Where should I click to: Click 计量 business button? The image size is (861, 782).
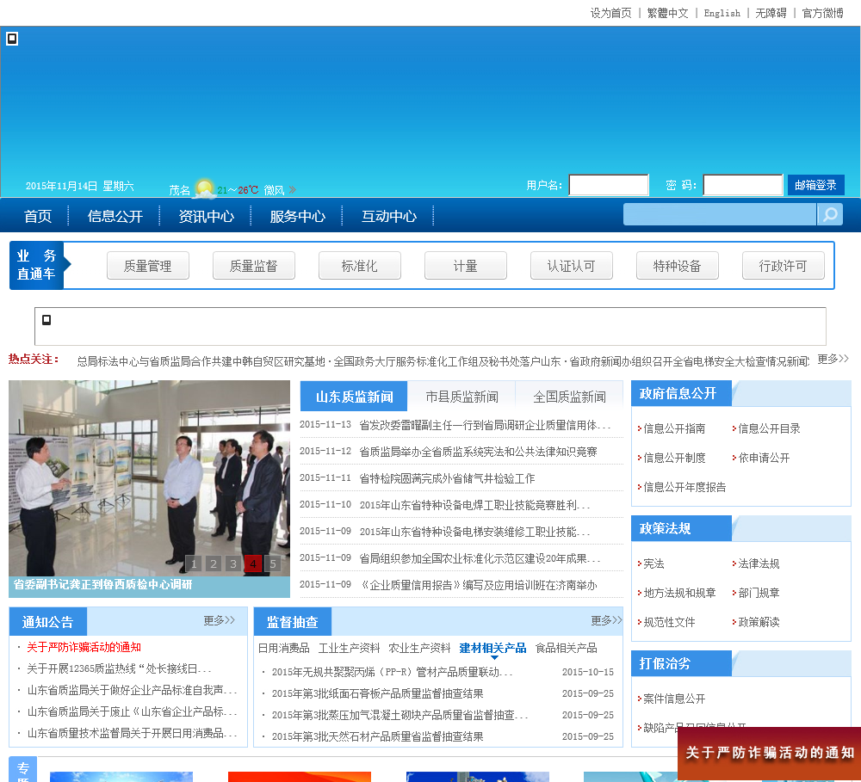coord(466,266)
